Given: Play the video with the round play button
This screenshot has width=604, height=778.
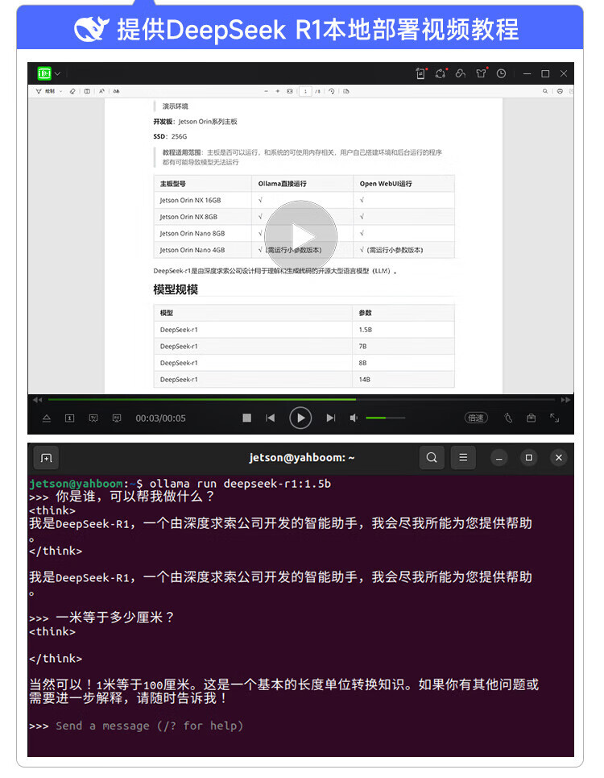Looking at the screenshot, I should pos(300,418).
